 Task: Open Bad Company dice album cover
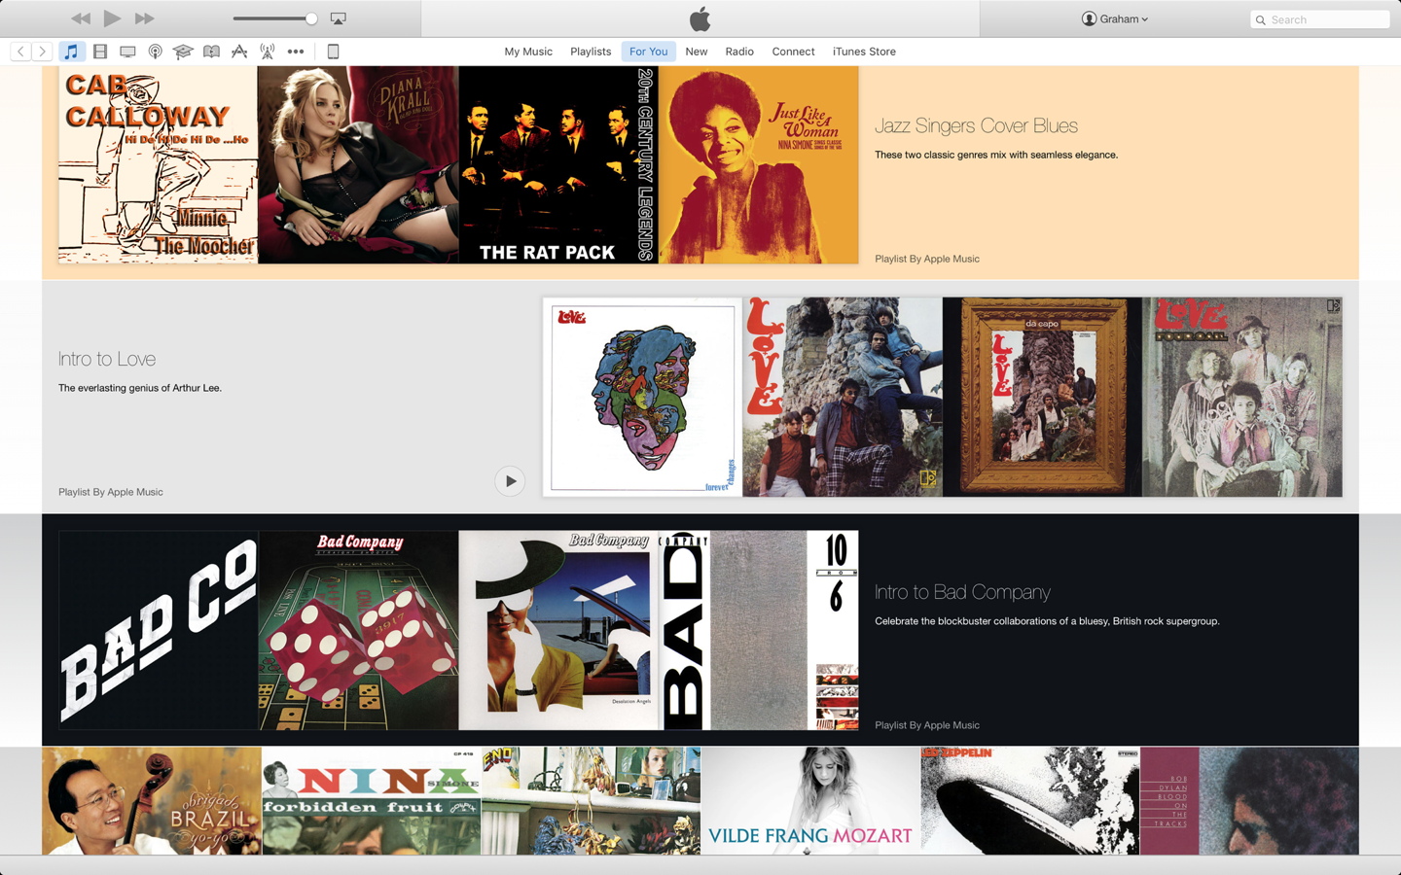click(358, 630)
